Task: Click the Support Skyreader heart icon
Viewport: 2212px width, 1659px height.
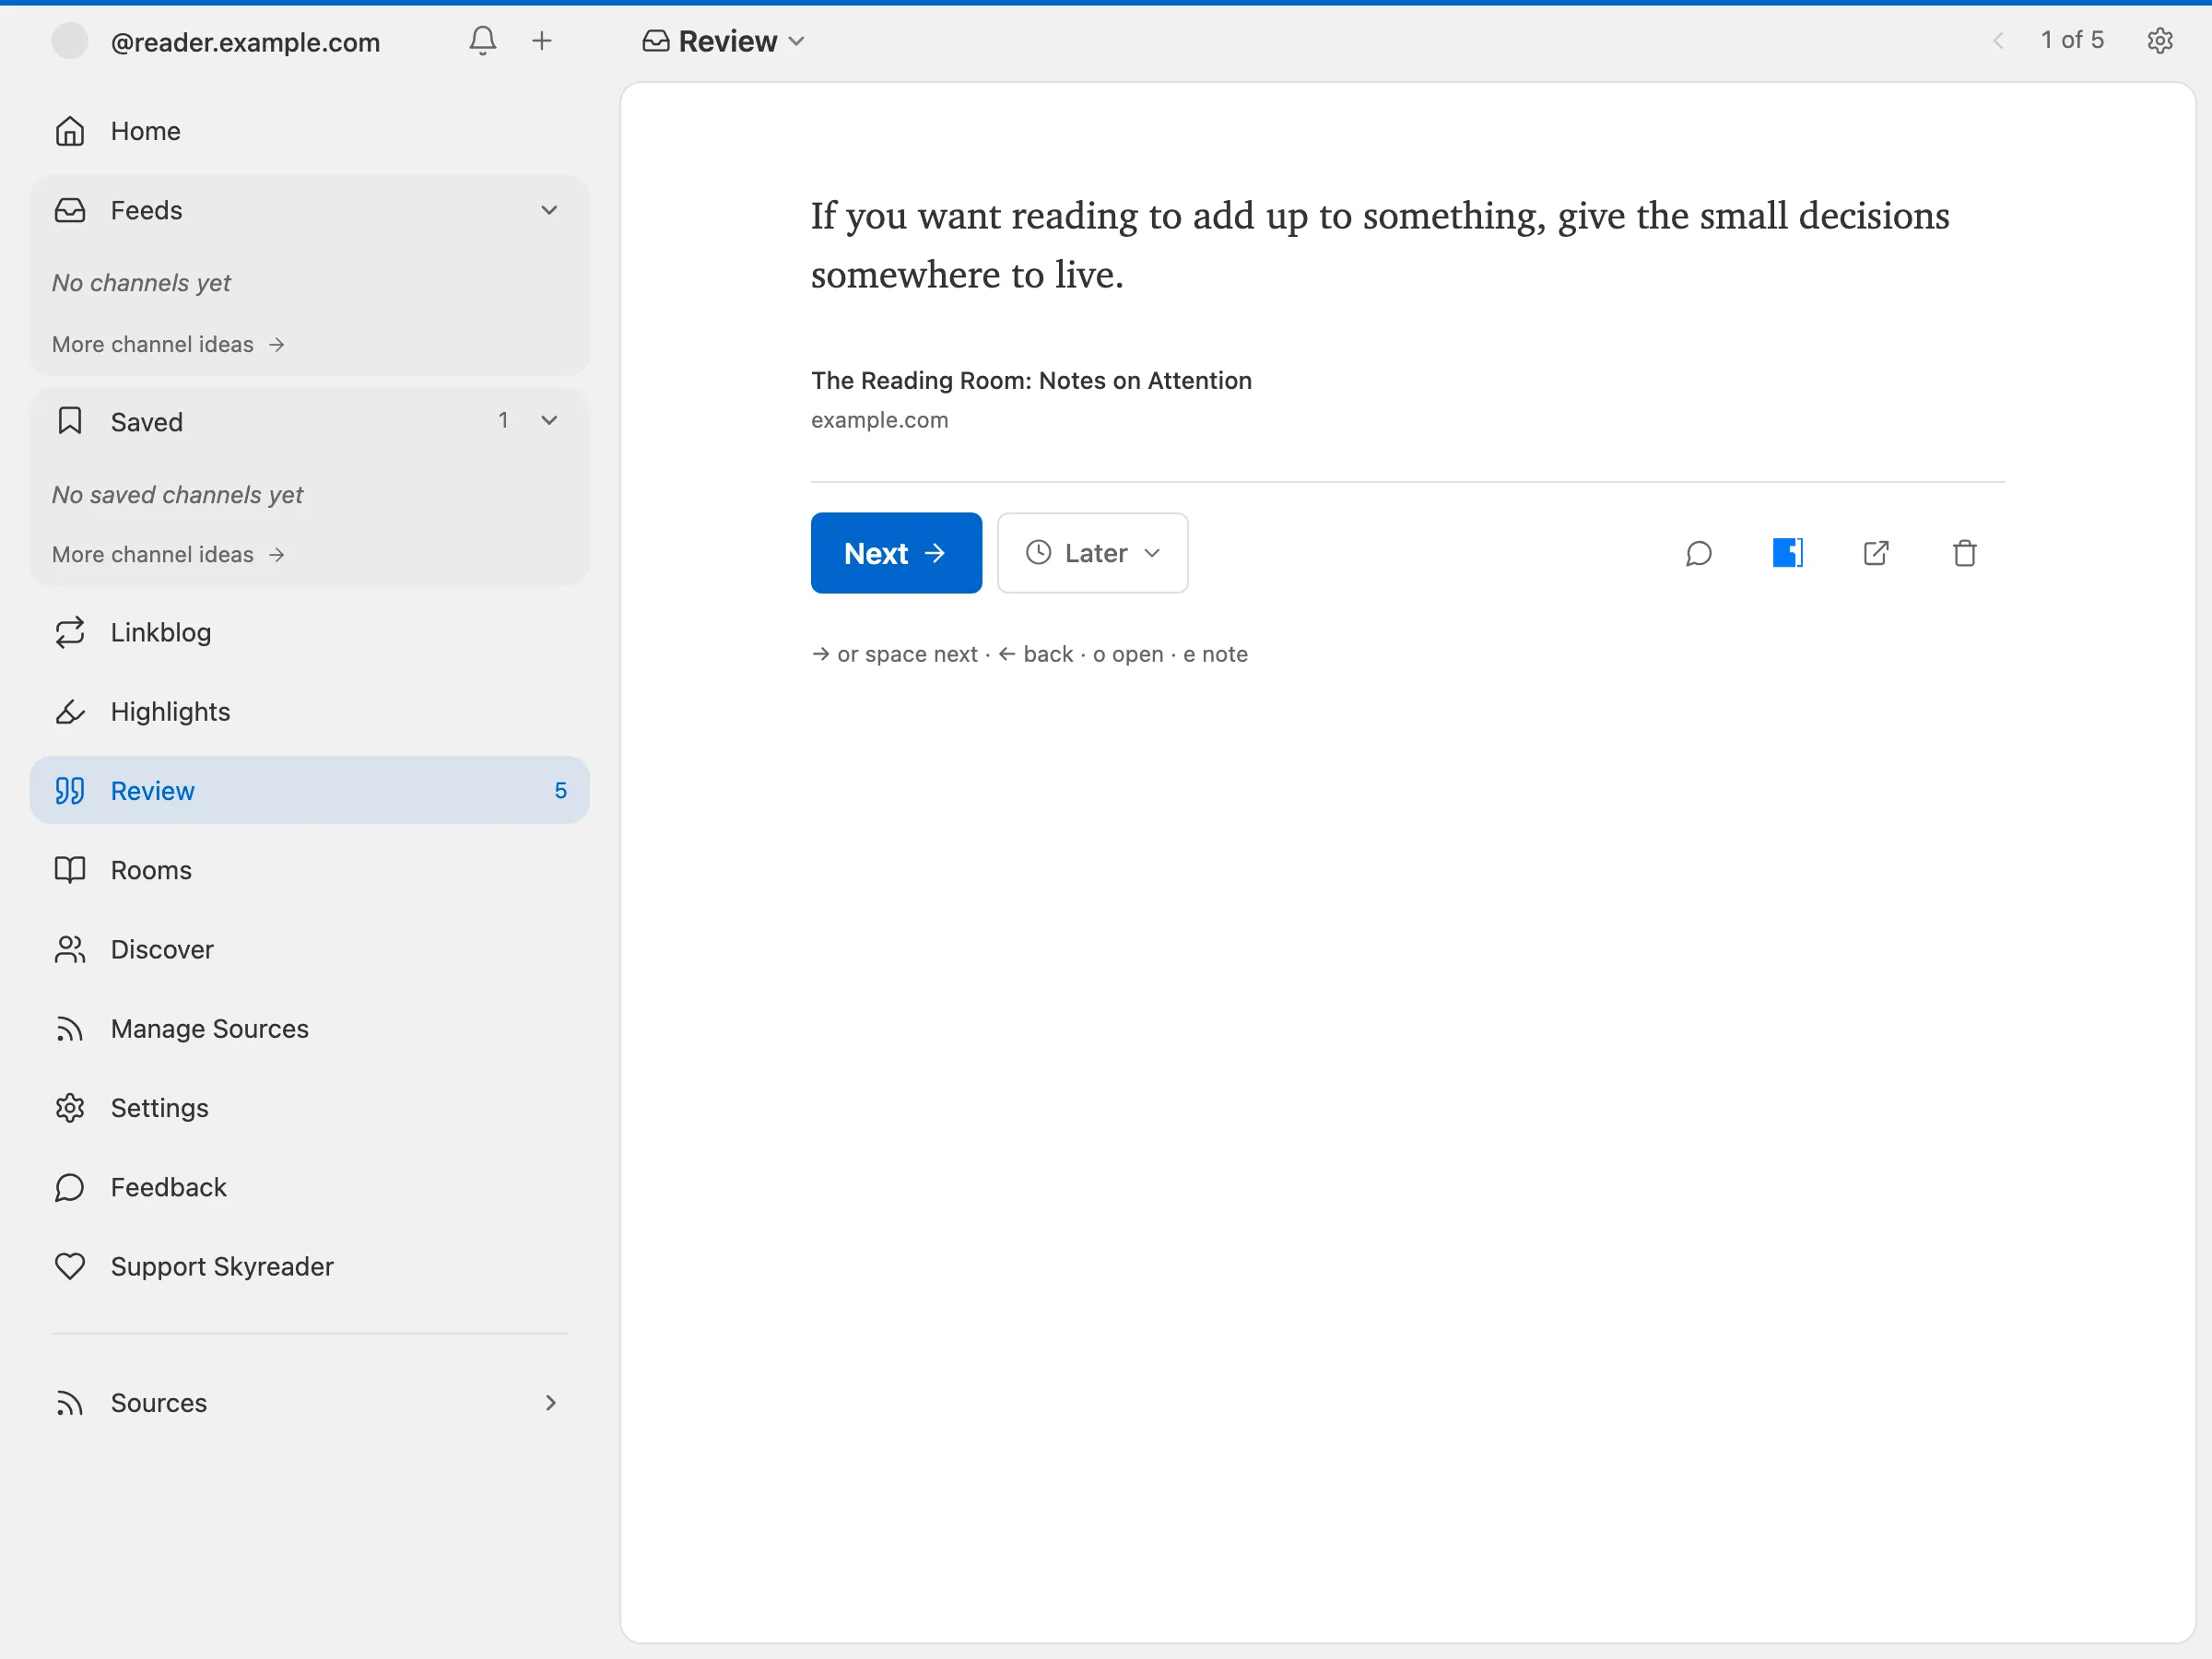Action: 70,1266
